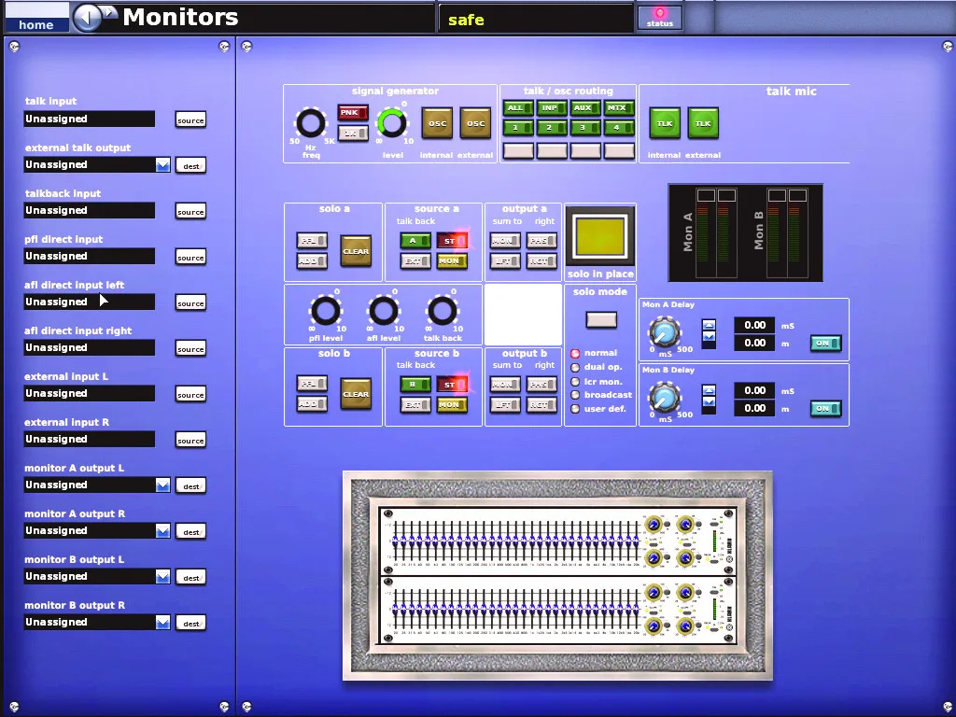
Task: Adjust the signal generator freq knob
Action: pos(311,122)
